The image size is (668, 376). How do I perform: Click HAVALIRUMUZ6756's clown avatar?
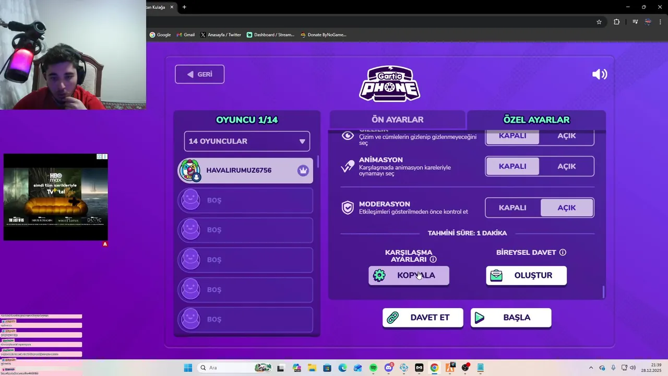pyautogui.click(x=190, y=170)
